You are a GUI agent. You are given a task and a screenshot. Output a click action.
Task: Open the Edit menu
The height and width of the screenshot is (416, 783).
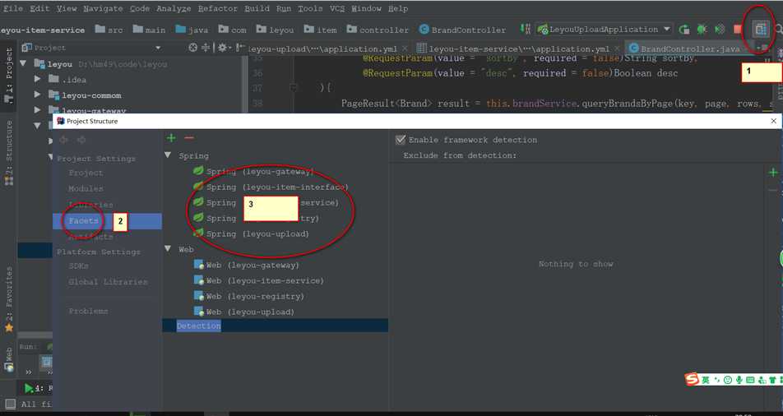pos(39,8)
